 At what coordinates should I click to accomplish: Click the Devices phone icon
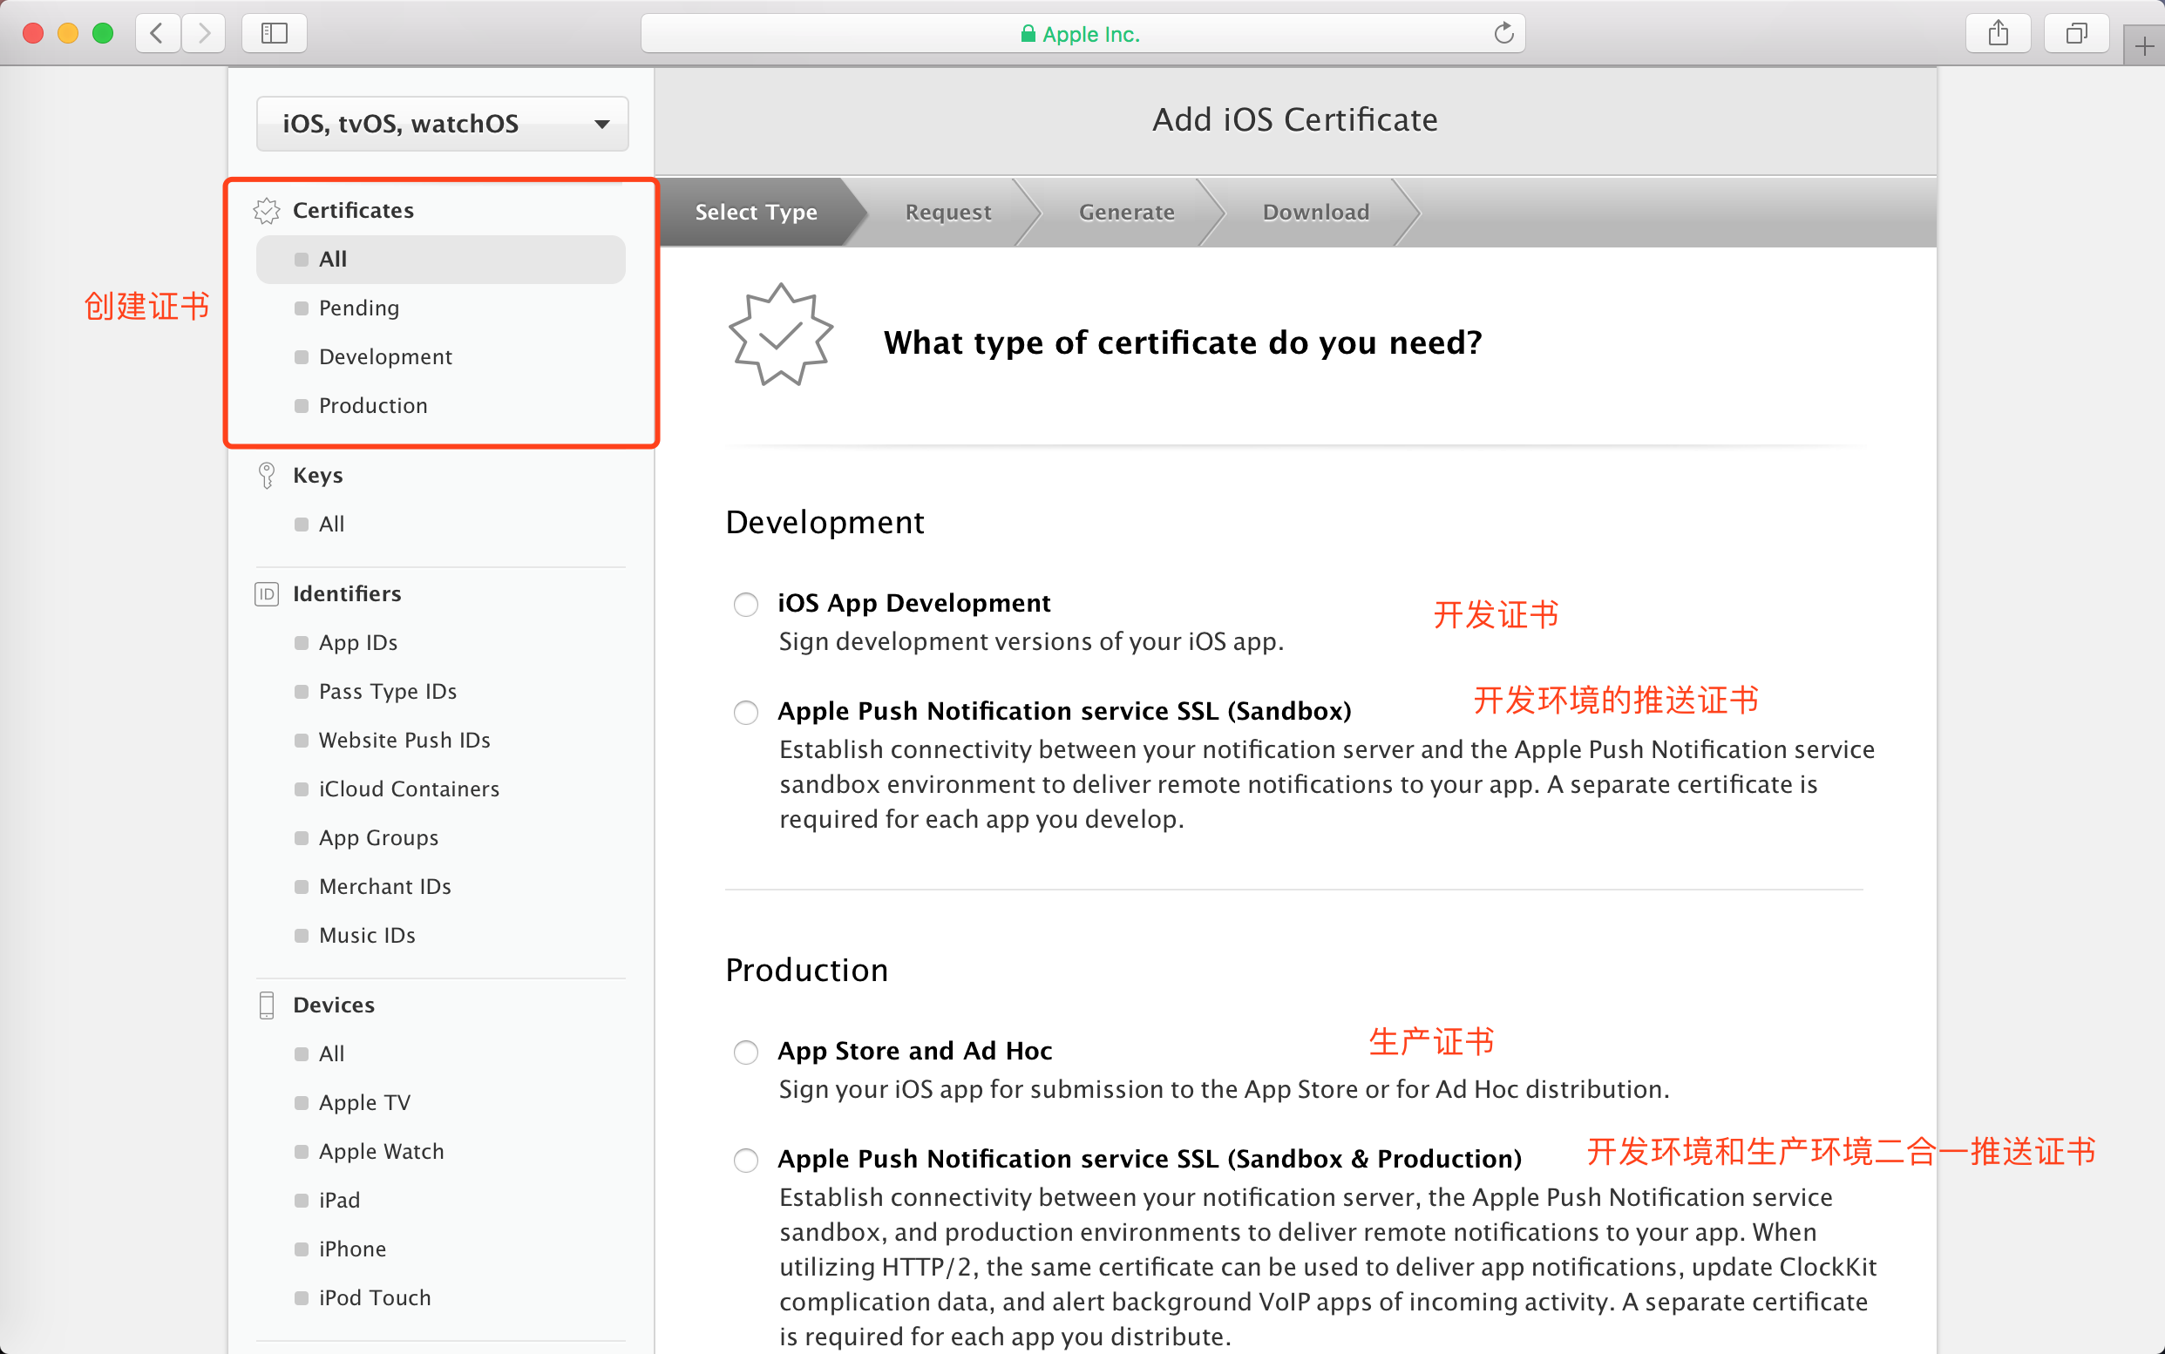(267, 1005)
